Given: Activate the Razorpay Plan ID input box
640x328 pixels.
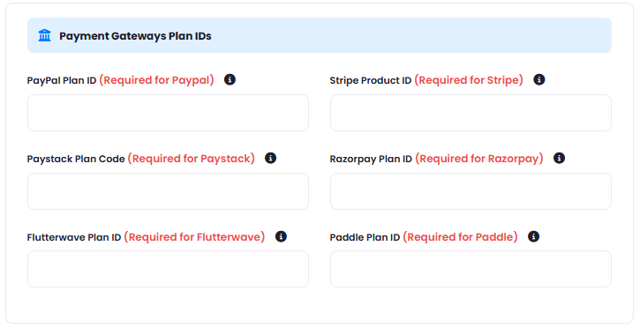Looking at the screenshot, I should pyautogui.click(x=471, y=191).
